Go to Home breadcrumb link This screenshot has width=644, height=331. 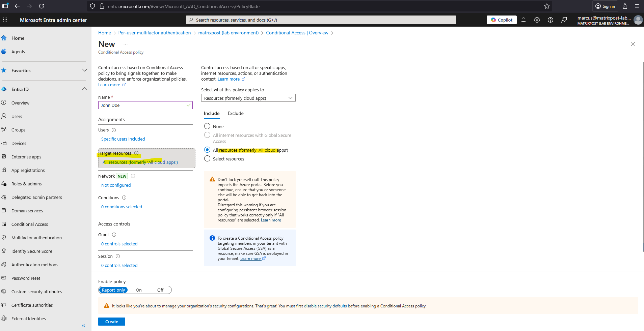tap(105, 33)
